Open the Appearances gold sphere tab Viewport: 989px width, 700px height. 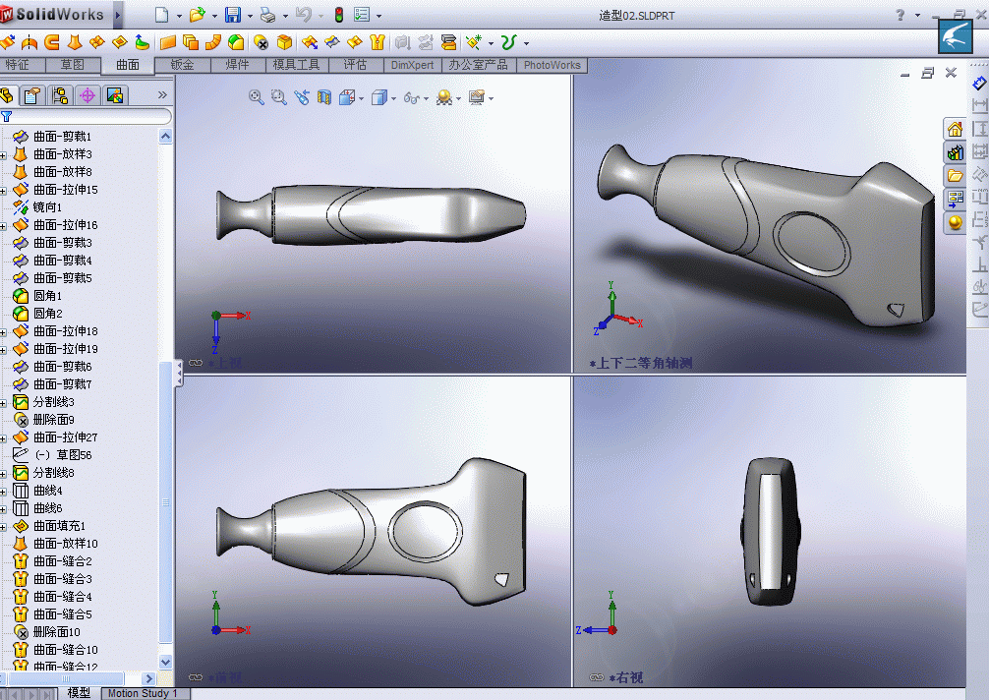click(955, 222)
